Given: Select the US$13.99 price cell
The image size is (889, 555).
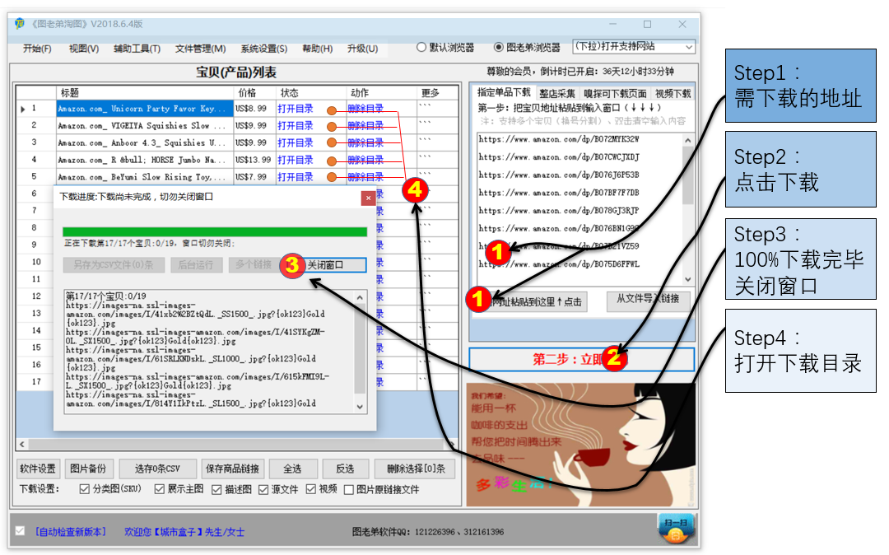Looking at the screenshot, I should click(254, 161).
